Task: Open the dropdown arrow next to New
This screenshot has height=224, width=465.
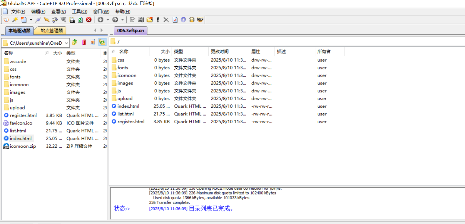Action: [31, 20]
